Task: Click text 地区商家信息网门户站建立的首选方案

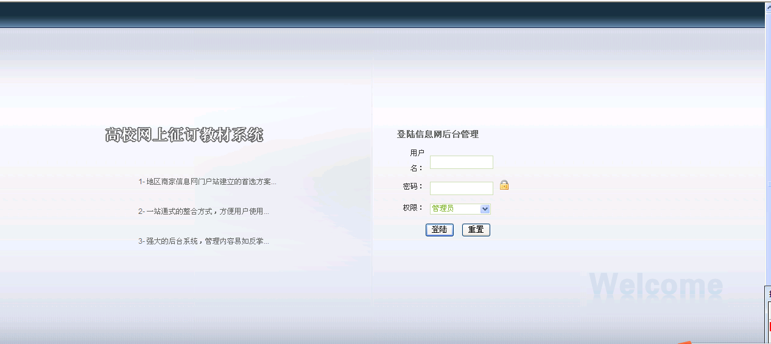Action: click(x=210, y=182)
